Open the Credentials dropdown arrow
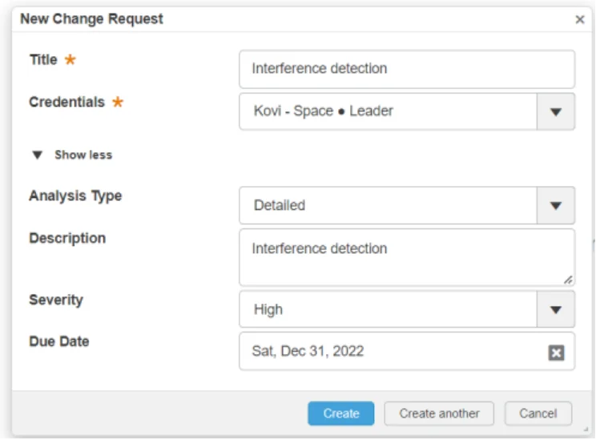 556,111
